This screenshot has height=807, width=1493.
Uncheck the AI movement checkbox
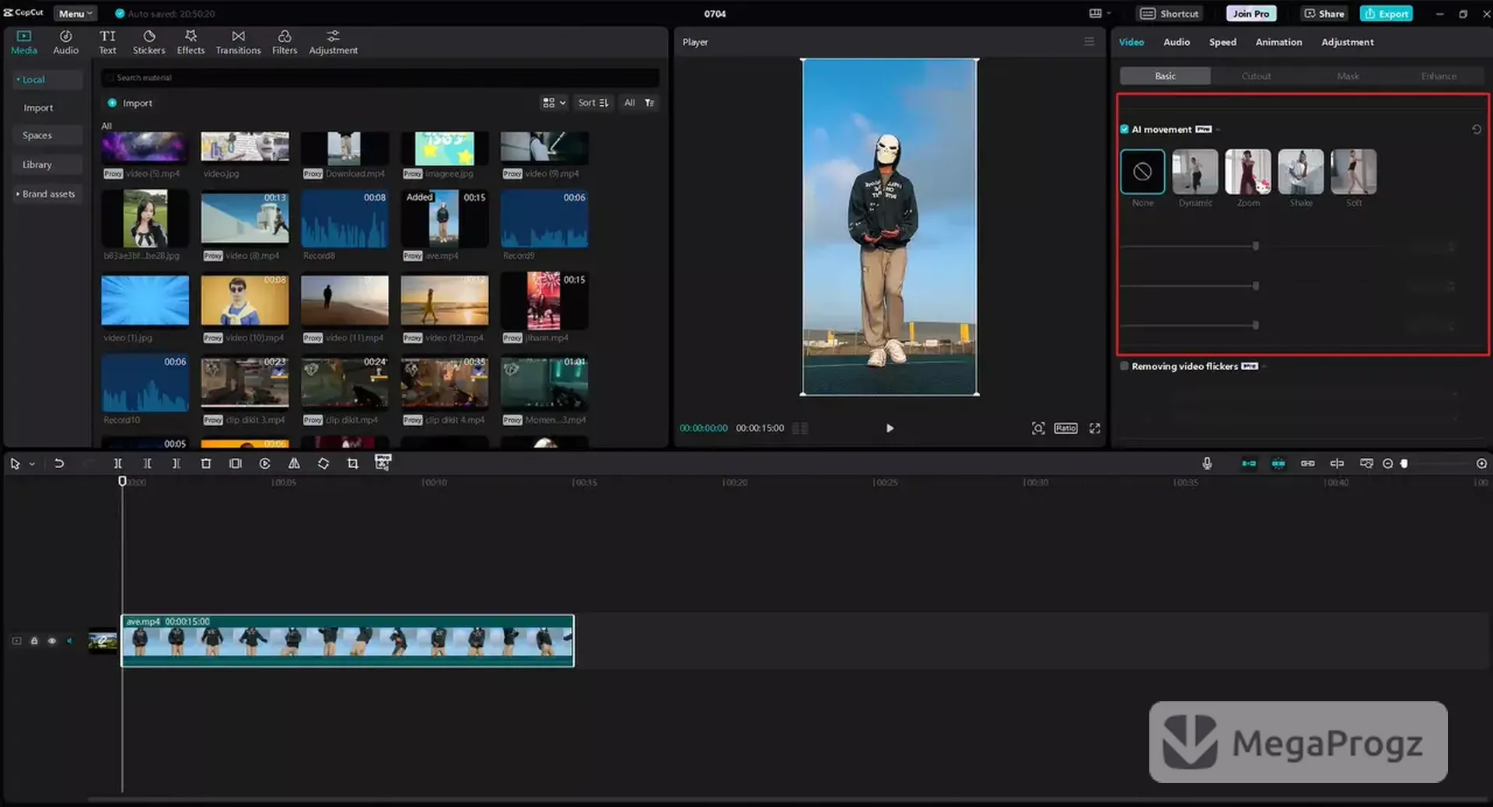pyautogui.click(x=1124, y=129)
